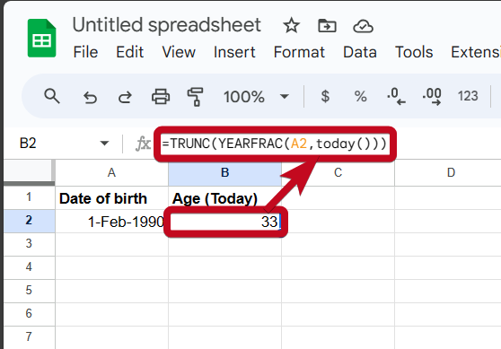The width and height of the screenshot is (501, 349).
Task: Click the select-all corner box
Action: point(28,171)
